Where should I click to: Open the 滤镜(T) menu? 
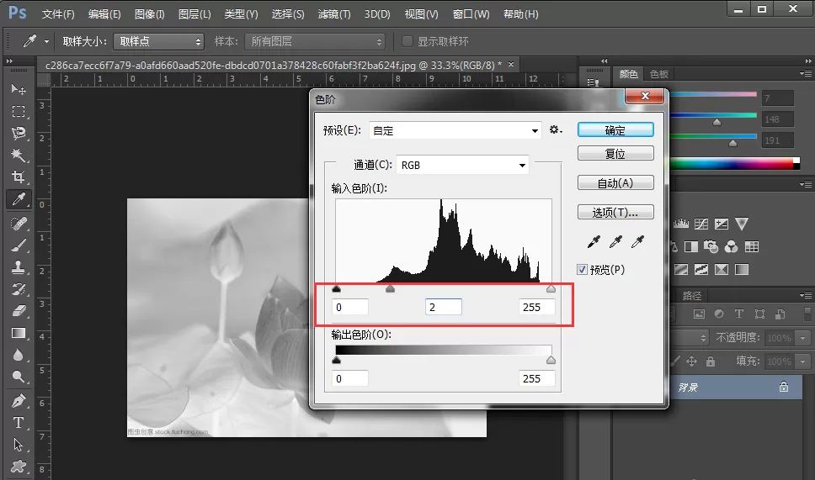pos(334,14)
